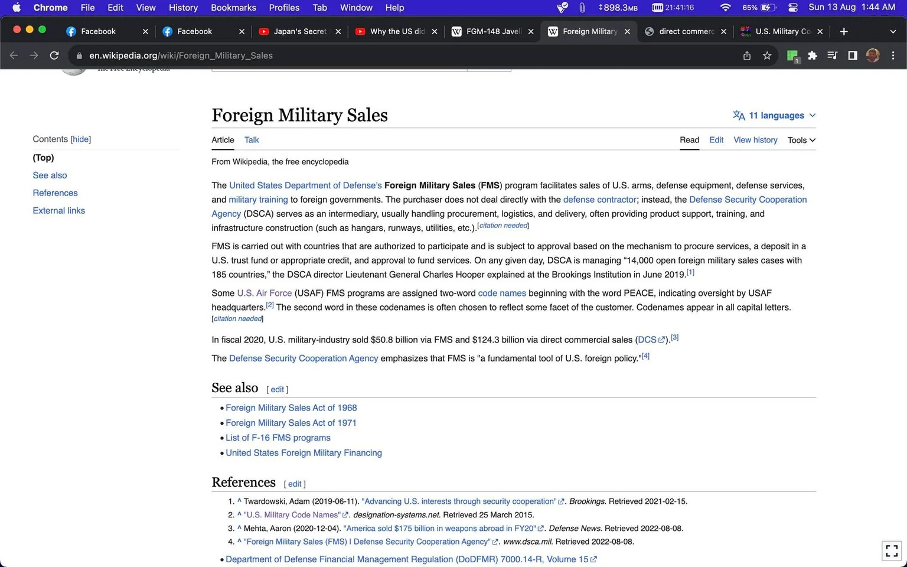Hide the Contents sidebar
The height and width of the screenshot is (567, 907).
coord(81,139)
